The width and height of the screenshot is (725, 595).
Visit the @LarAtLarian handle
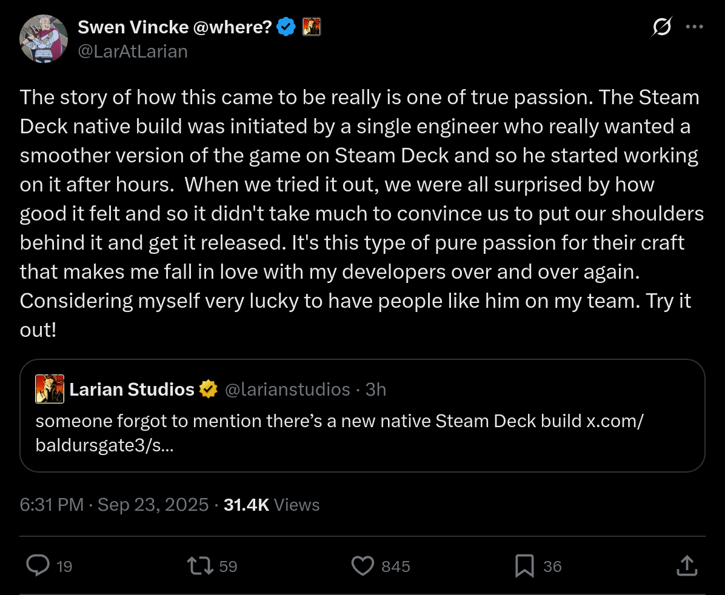pos(133,52)
